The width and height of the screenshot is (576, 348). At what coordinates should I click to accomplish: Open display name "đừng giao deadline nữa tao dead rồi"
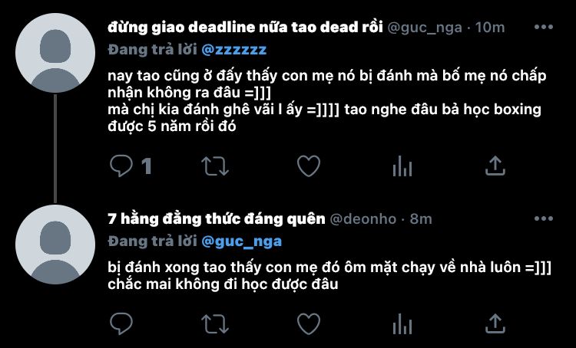tap(246, 27)
